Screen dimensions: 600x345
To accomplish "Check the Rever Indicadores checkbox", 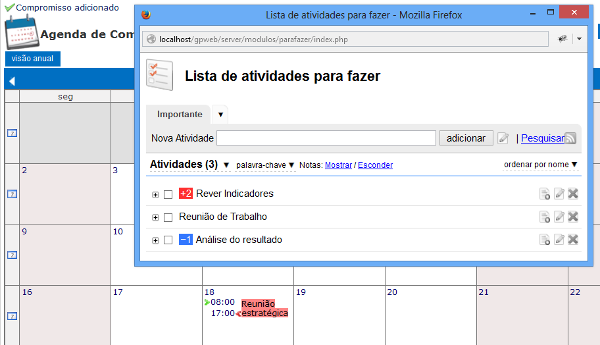I will [168, 194].
